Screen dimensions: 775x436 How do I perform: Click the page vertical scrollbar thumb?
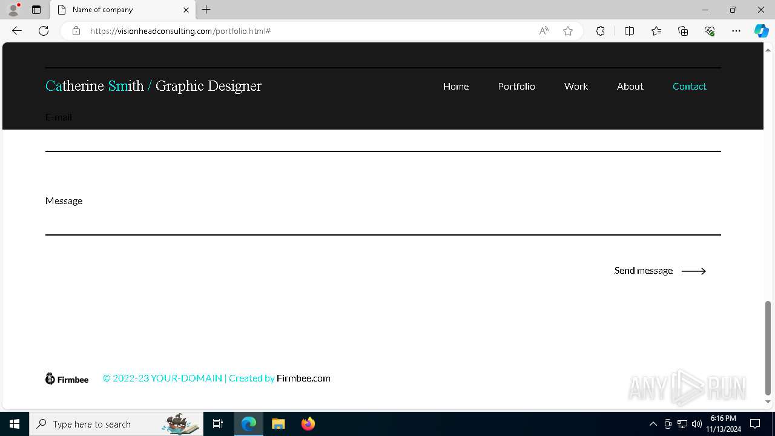click(x=768, y=348)
